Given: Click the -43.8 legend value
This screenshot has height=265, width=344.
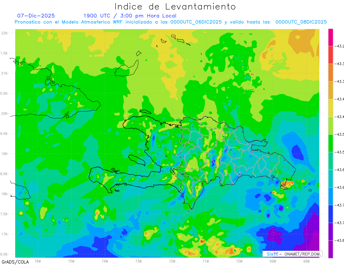Looking at the screenshot, I should tap(339, 240).
